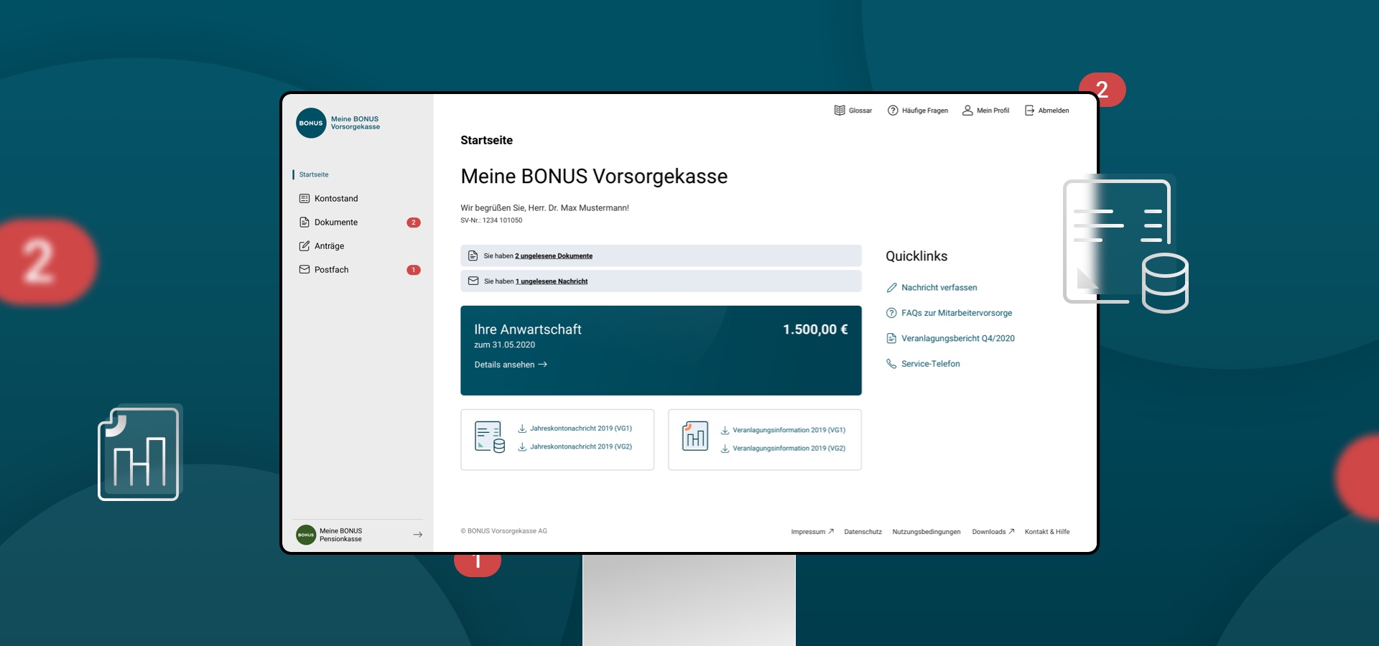Click download icon for Jahreskontonachricht 2019 (VG2)
This screenshot has width=1379, height=646.
click(x=522, y=446)
